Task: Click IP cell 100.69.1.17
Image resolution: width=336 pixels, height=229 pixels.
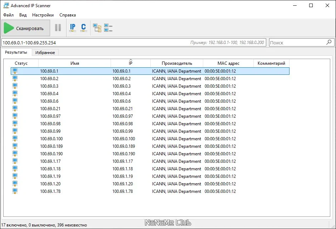Action: (123, 161)
